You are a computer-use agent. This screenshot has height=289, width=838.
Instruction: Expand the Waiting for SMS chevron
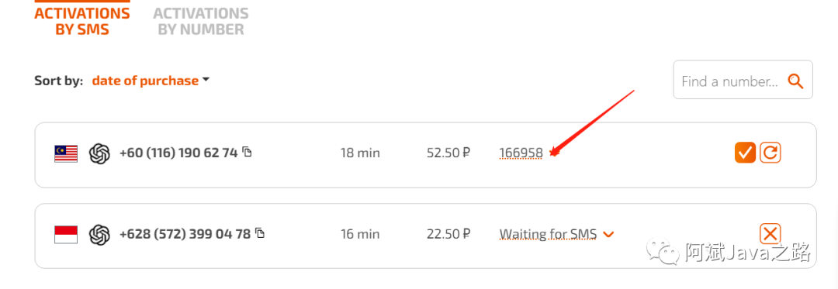(608, 234)
